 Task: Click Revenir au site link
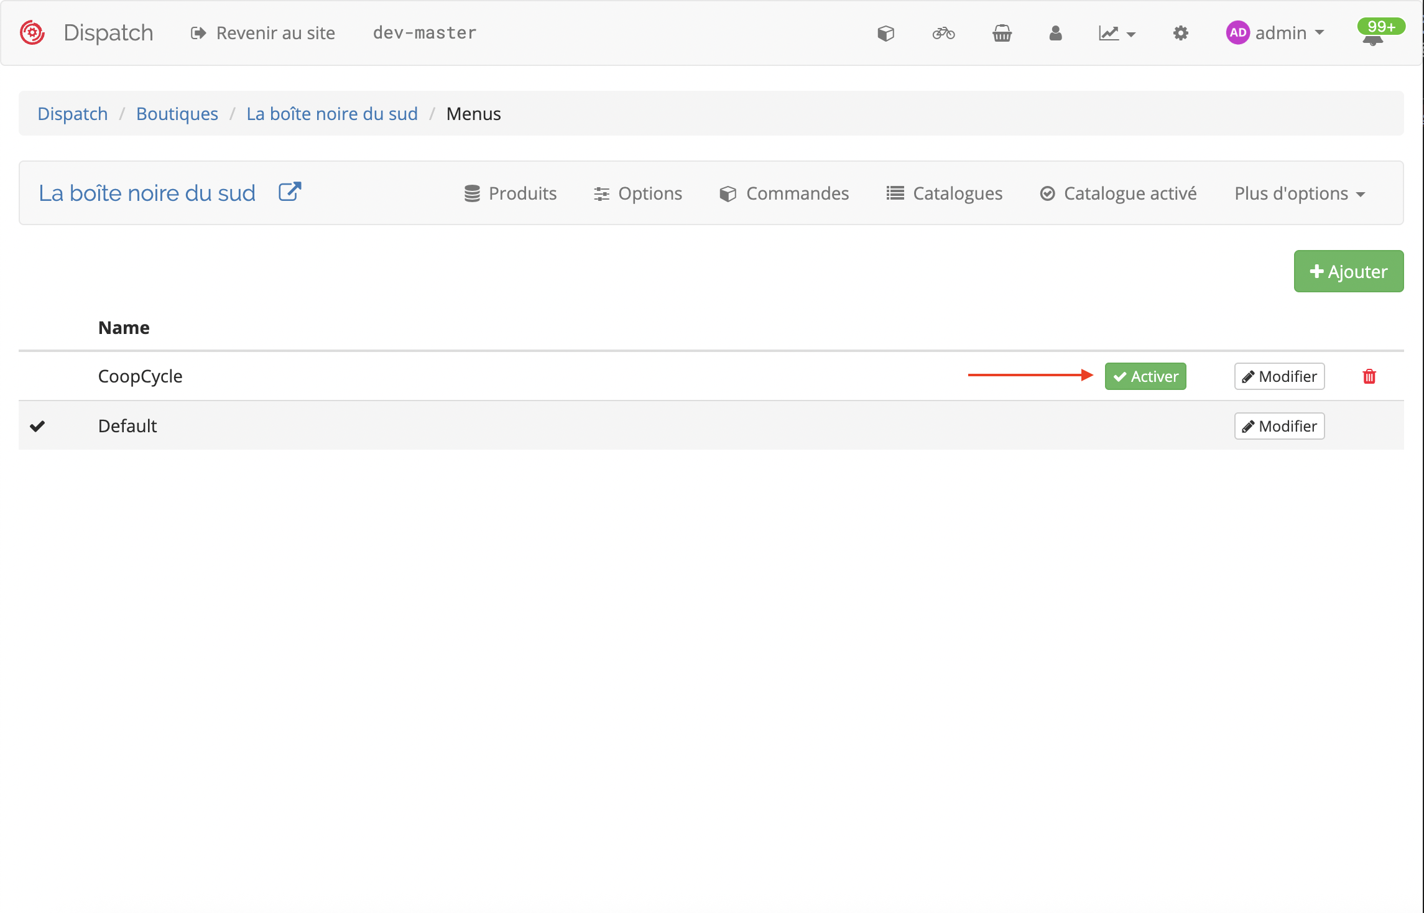click(263, 33)
